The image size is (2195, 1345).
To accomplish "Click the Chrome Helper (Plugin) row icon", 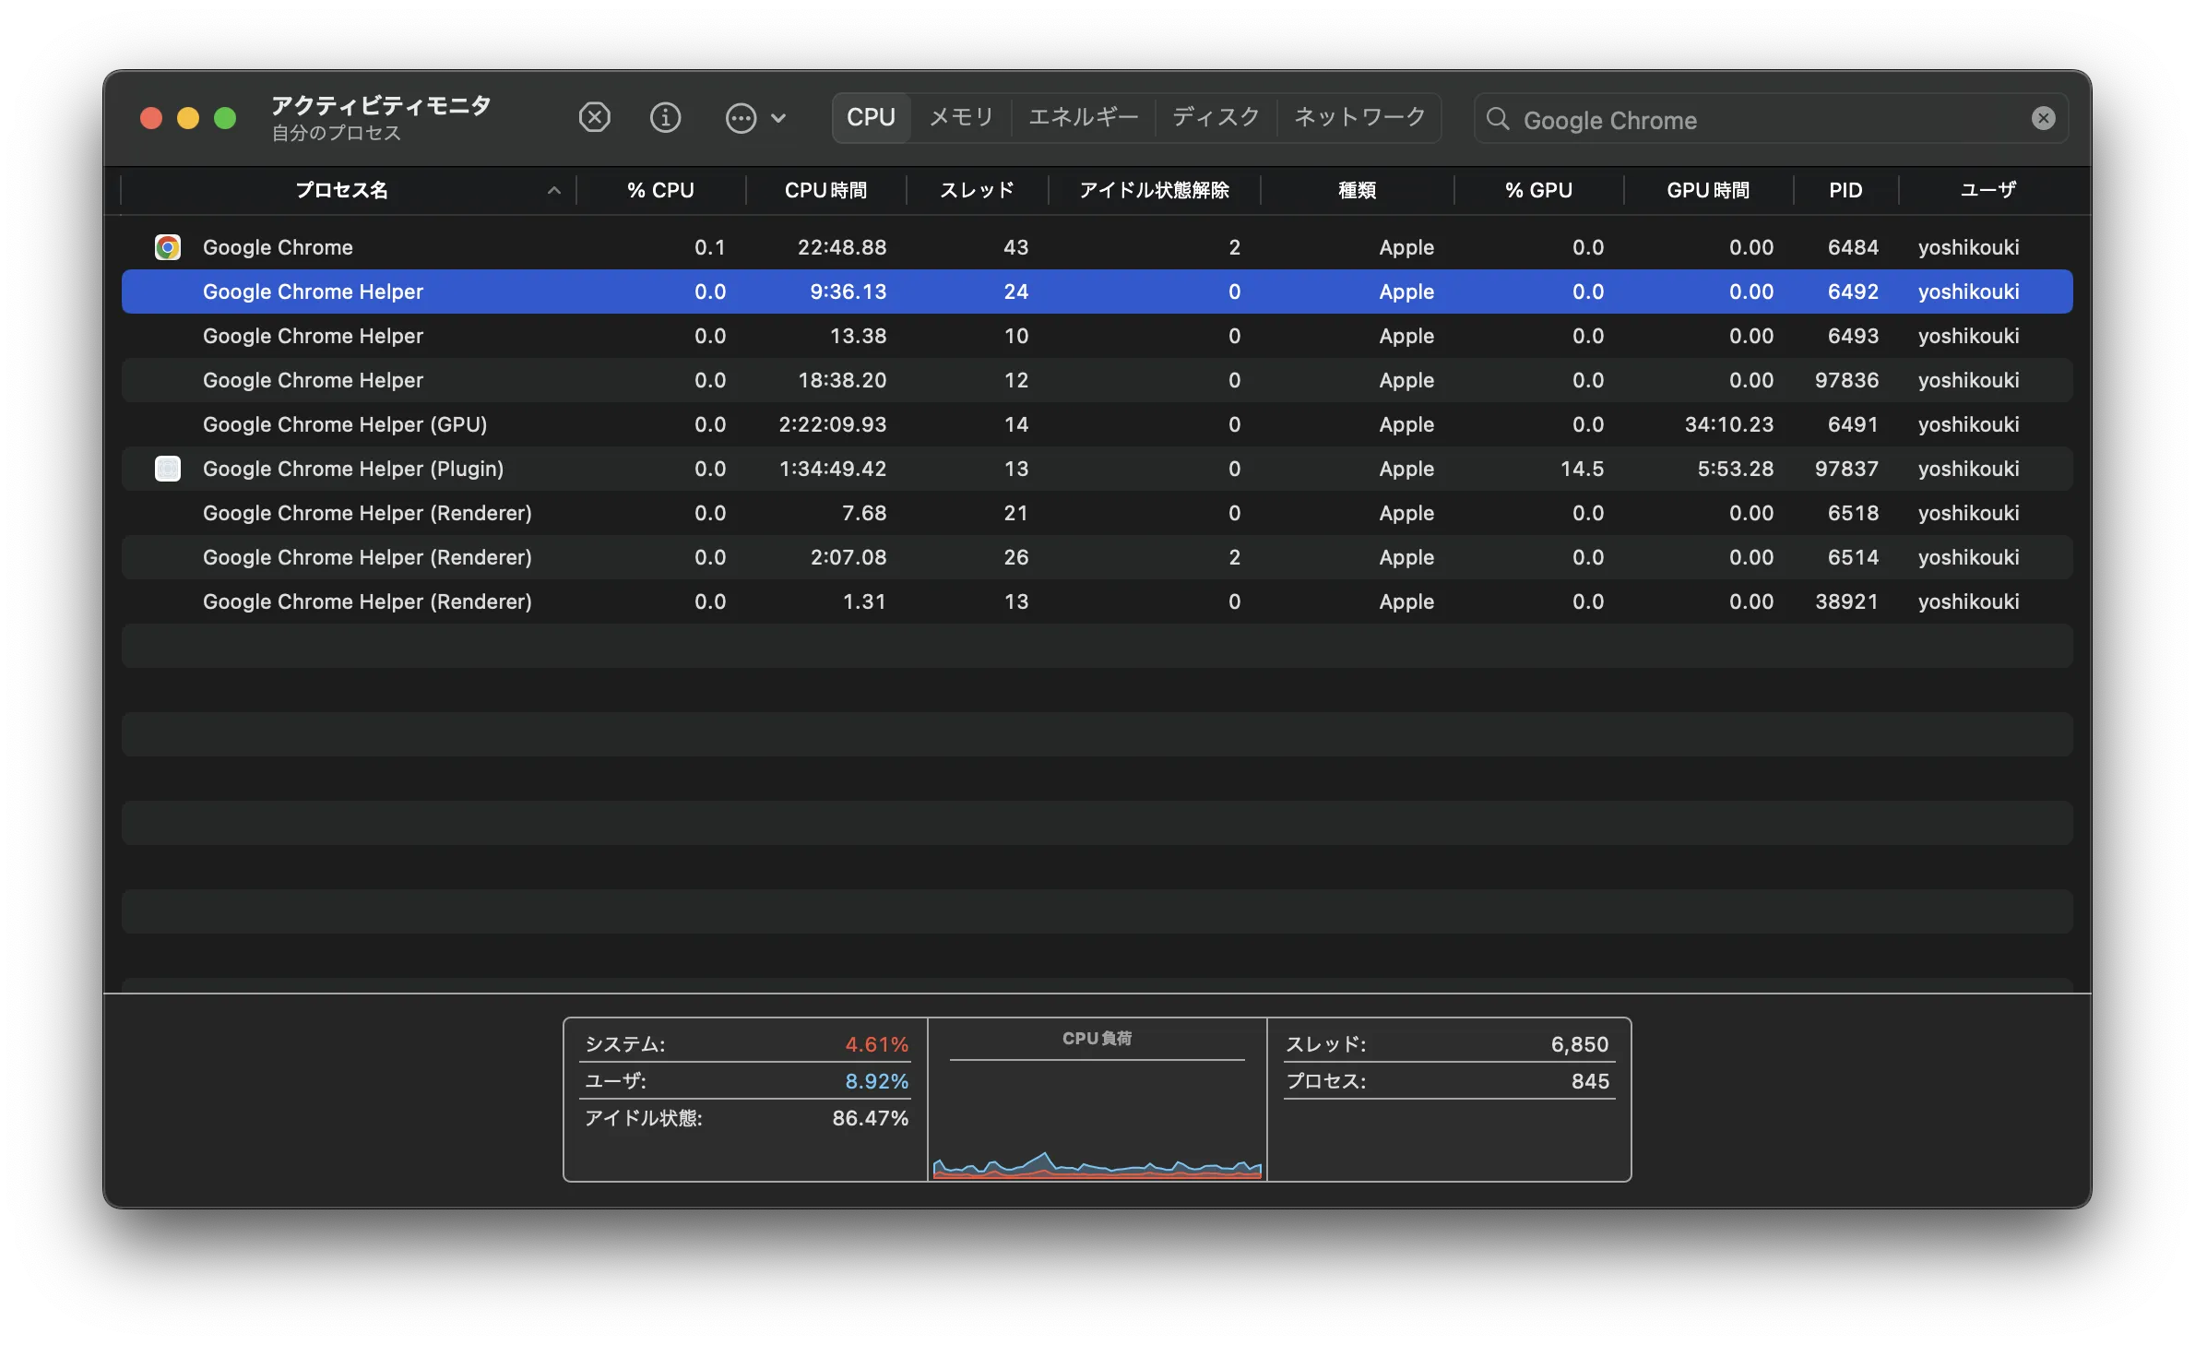I will tap(167, 469).
